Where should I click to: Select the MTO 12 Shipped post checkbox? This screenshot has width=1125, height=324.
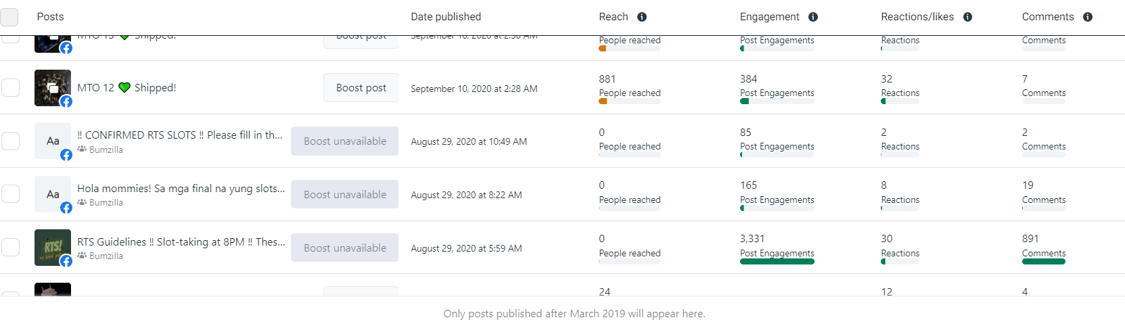coord(10,87)
